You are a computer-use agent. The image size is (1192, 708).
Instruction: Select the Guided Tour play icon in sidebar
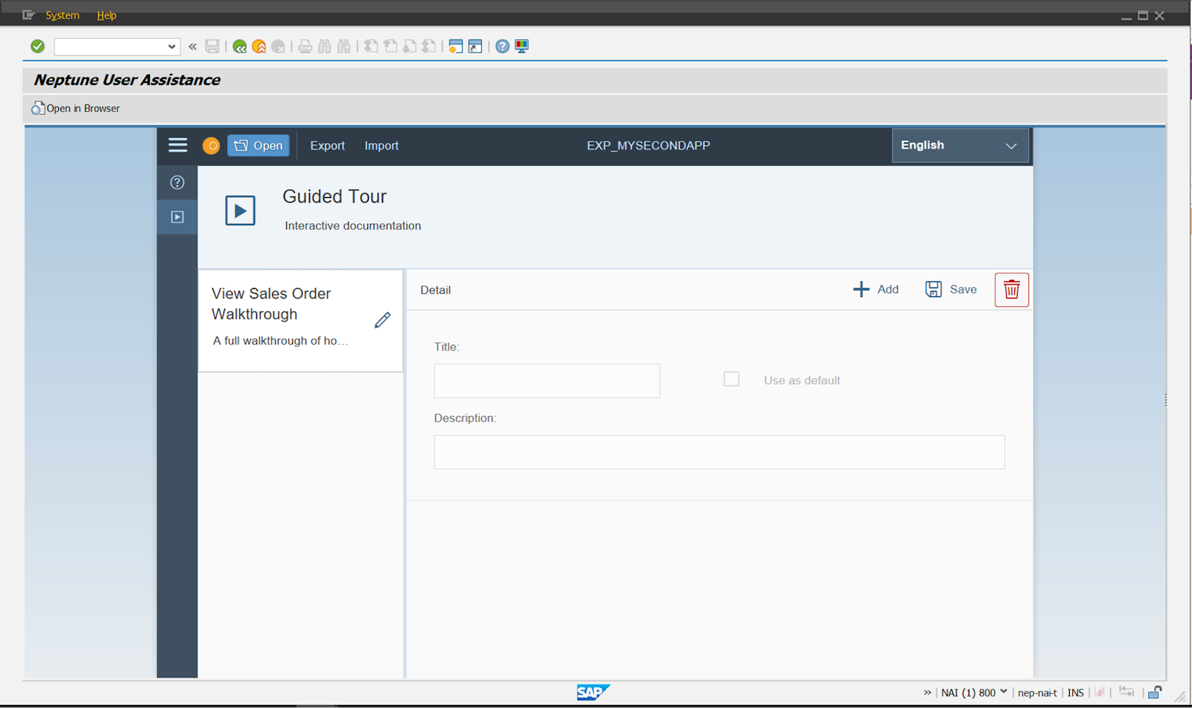177,217
